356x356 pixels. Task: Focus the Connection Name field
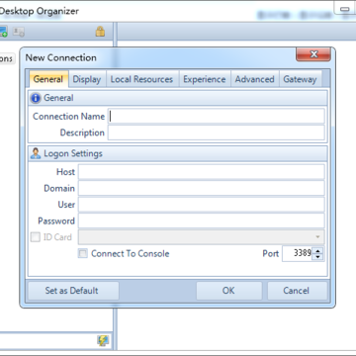point(217,117)
